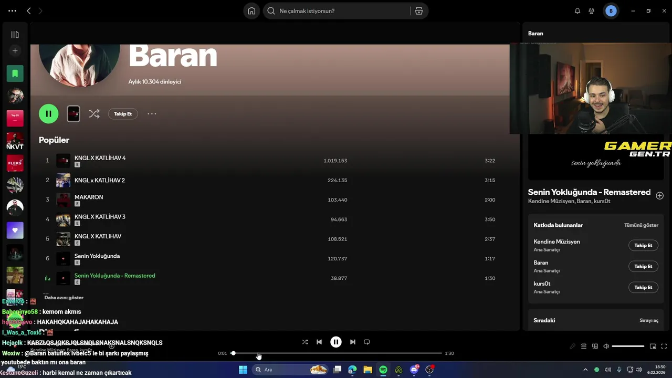Screen dimensions: 672x378
Task: Skip to next track
Action: coord(353,342)
